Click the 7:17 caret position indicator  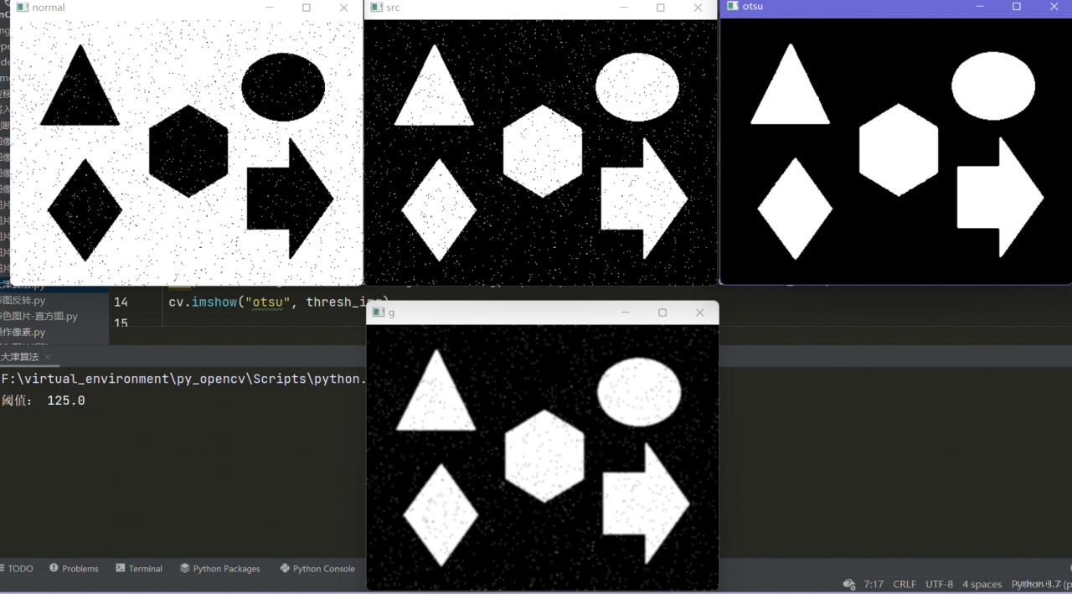coord(874,584)
